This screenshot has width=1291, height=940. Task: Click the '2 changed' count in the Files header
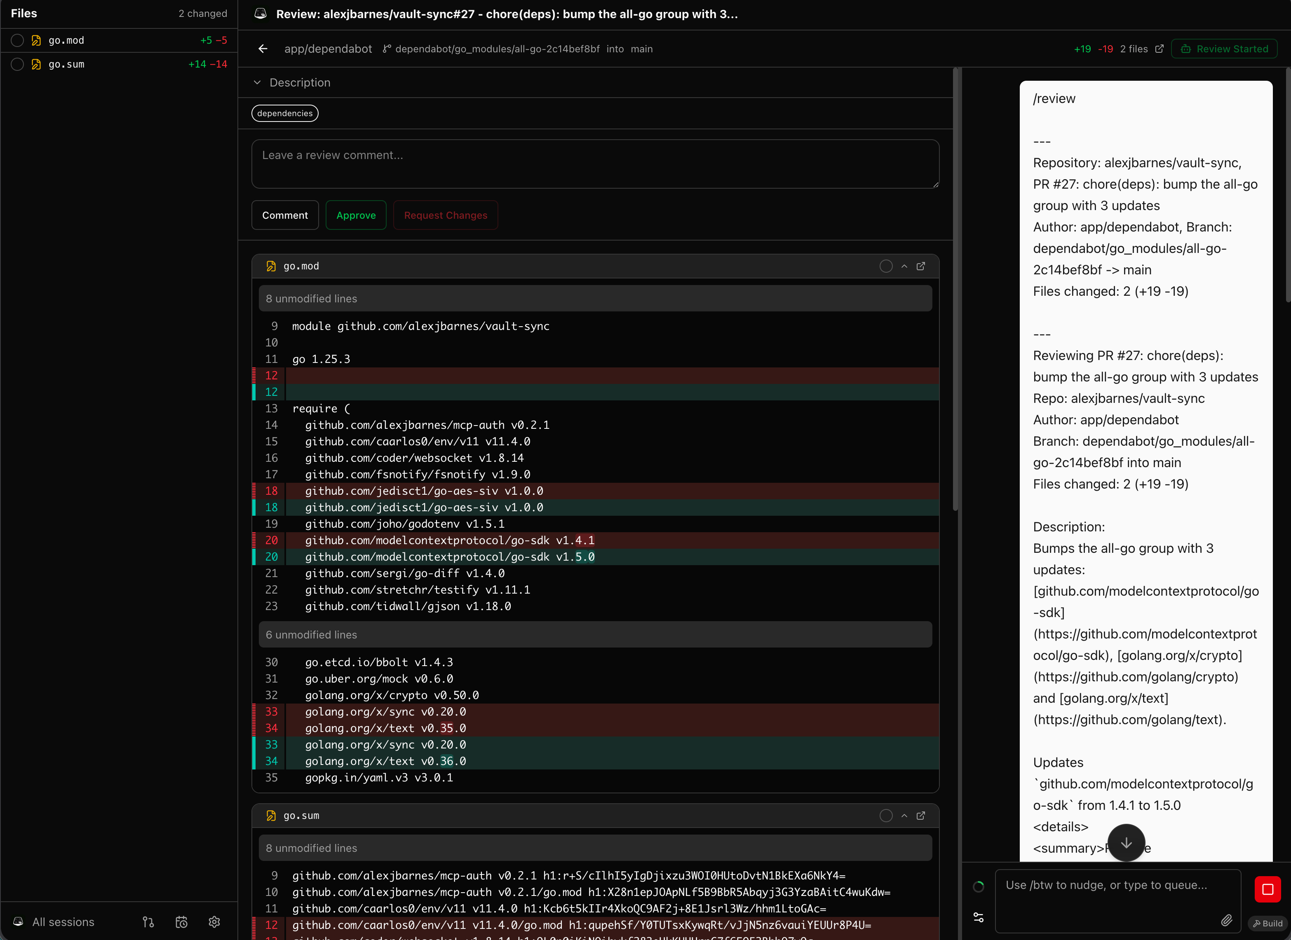point(203,13)
